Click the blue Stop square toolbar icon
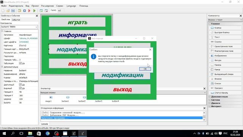The height and width of the screenshot is (137, 243). (x=24, y=11)
